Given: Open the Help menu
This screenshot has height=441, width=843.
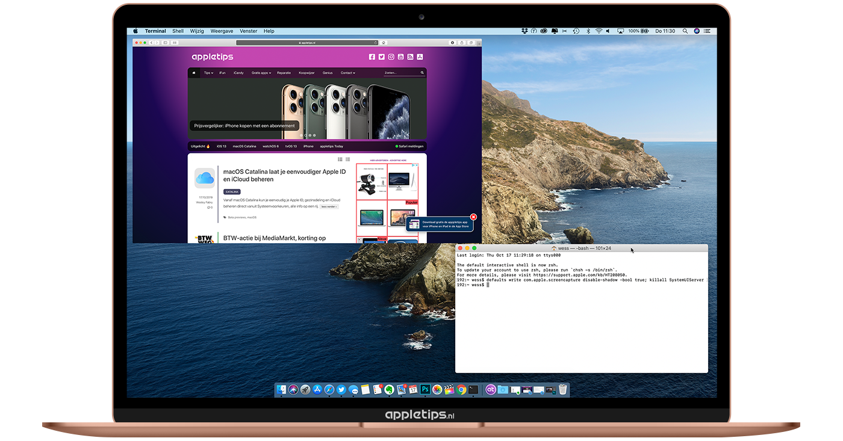Looking at the screenshot, I should click(269, 31).
